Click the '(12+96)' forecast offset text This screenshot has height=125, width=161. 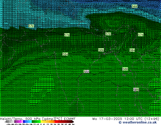(152, 119)
